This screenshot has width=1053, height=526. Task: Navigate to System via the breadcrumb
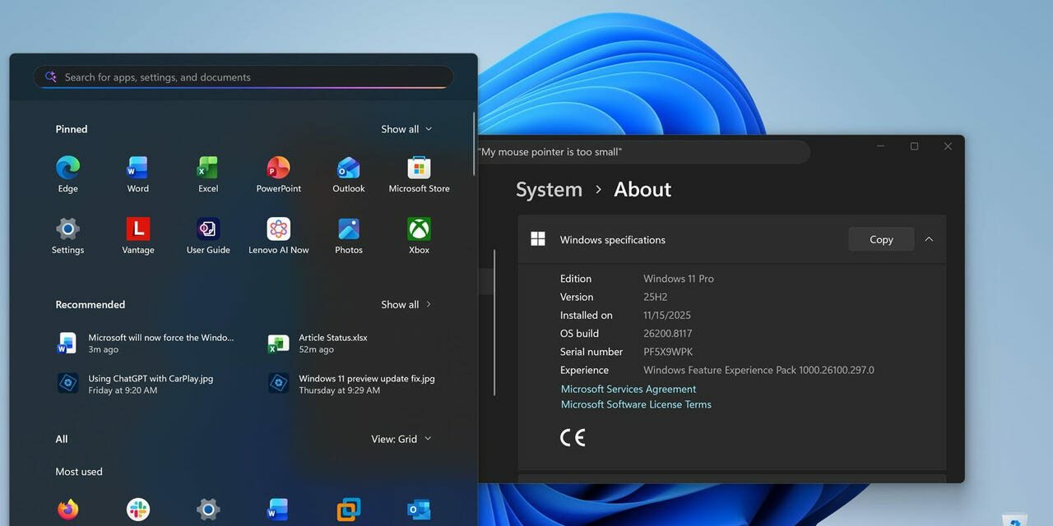pos(548,189)
